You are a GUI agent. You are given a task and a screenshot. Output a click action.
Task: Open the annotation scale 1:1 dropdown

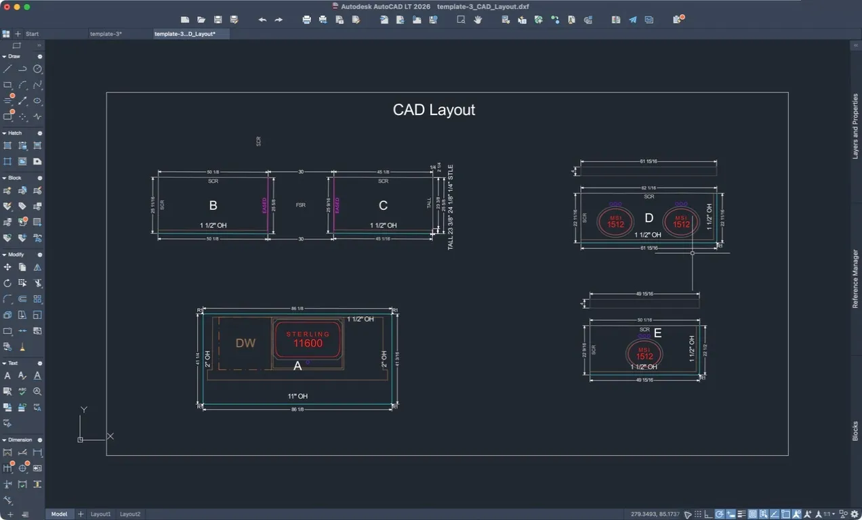tap(829, 514)
